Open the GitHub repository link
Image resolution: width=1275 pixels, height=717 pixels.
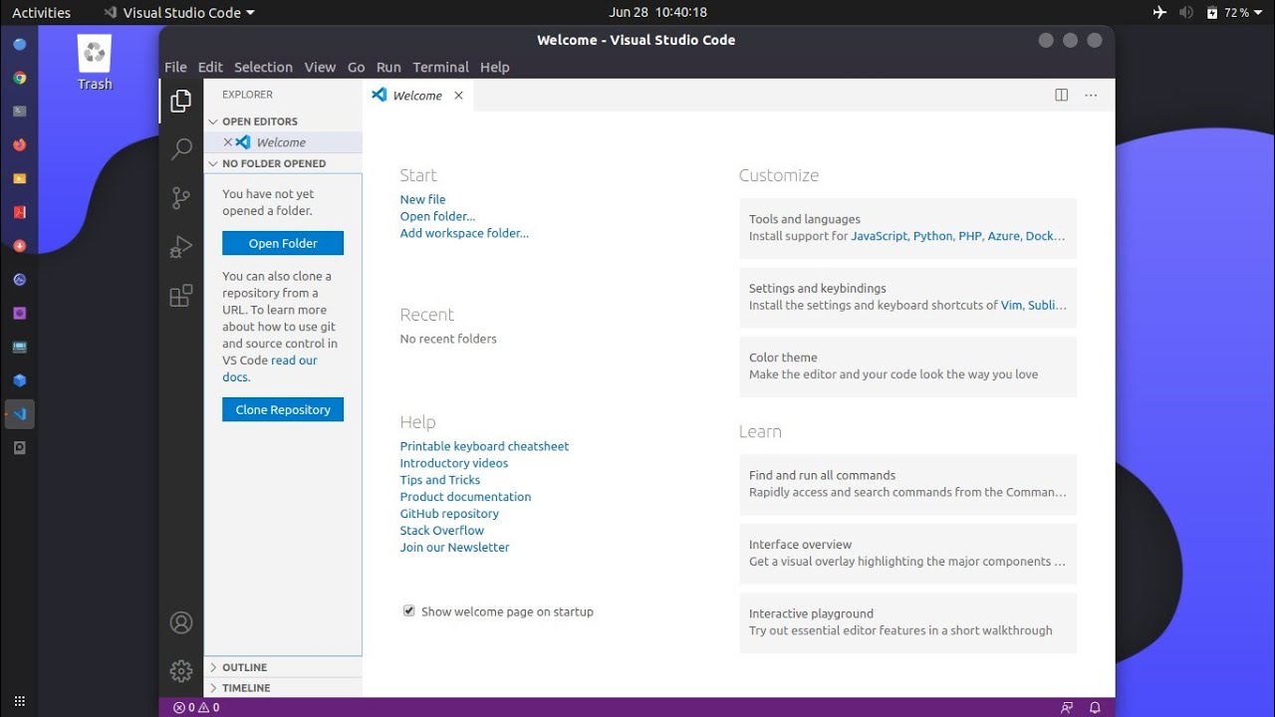click(x=449, y=514)
